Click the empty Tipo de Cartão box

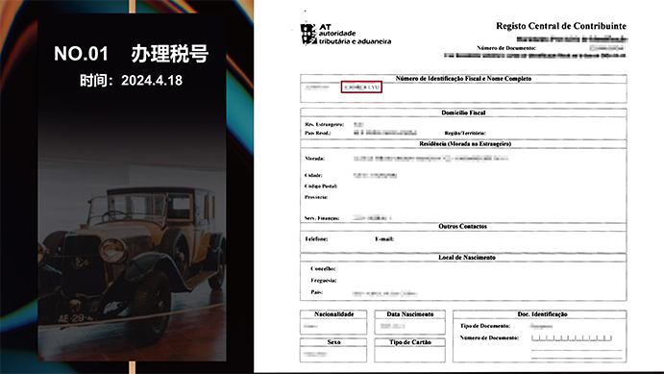410,350
